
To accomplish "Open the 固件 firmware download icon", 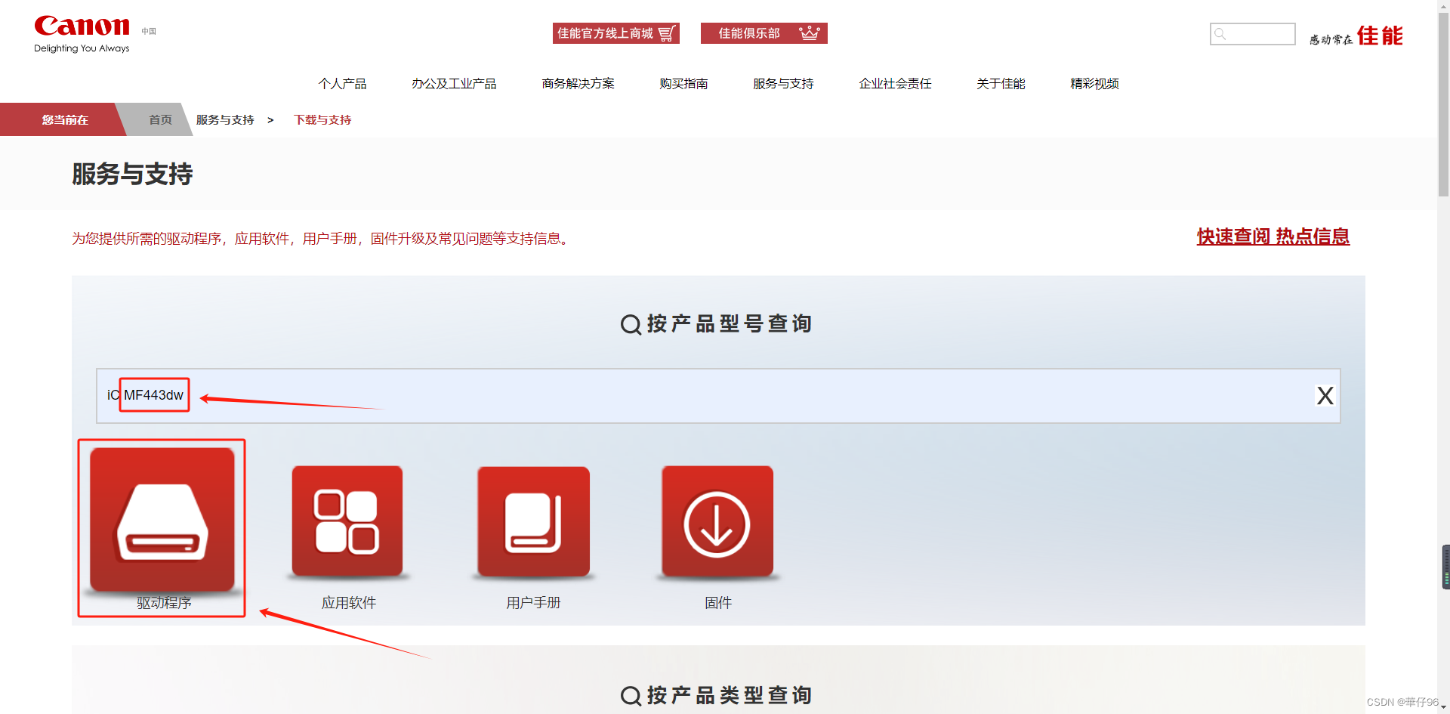I will click(x=717, y=521).
